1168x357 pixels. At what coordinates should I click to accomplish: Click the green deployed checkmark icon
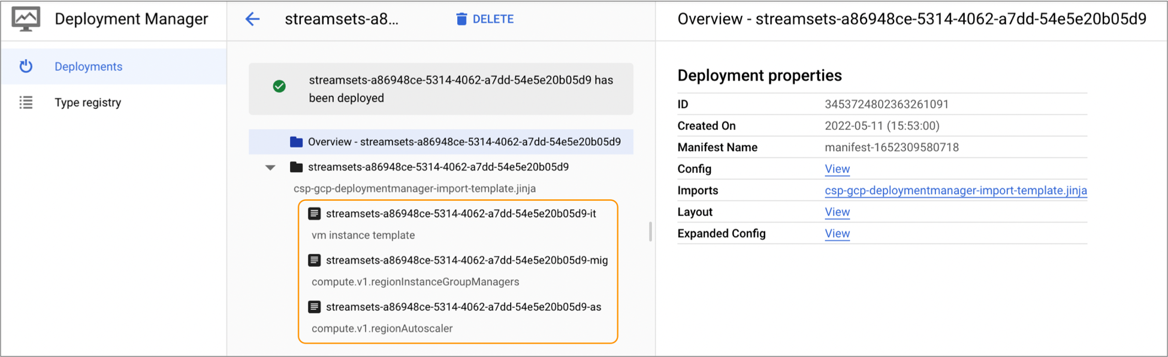point(279,86)
